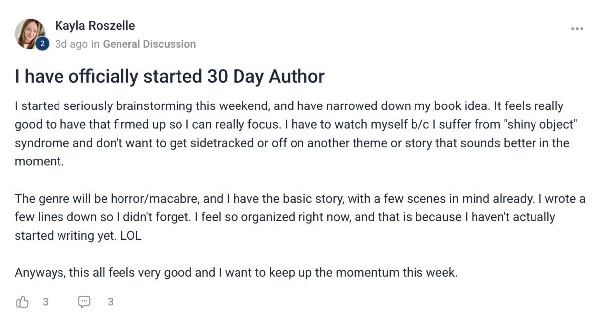Click the like count beside thumbs-up
The image size is (595, 315).
tap(45, 301)
